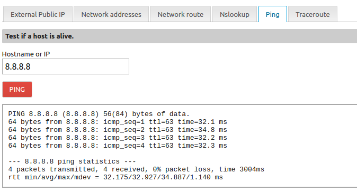Image resolution: width=357 pixels, height=192 pixels.
Task: Click the 'PING 8.8.8.8 56(84) bytes' output line
Action: [99, 114]
